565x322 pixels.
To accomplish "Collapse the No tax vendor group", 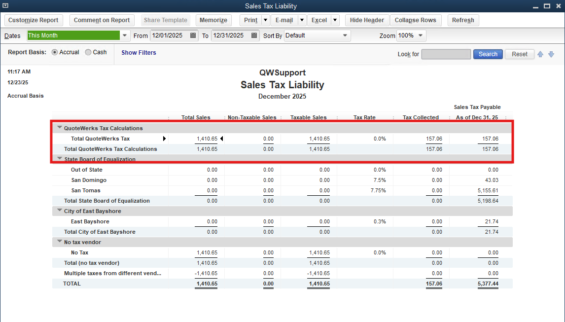I will pyautogui.click(x=60, y=242).
